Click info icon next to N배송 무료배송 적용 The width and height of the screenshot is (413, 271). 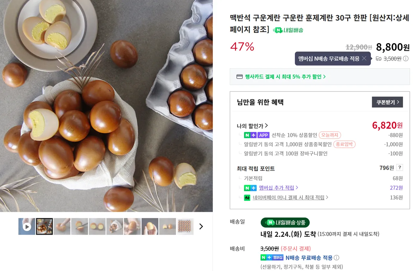337,258
